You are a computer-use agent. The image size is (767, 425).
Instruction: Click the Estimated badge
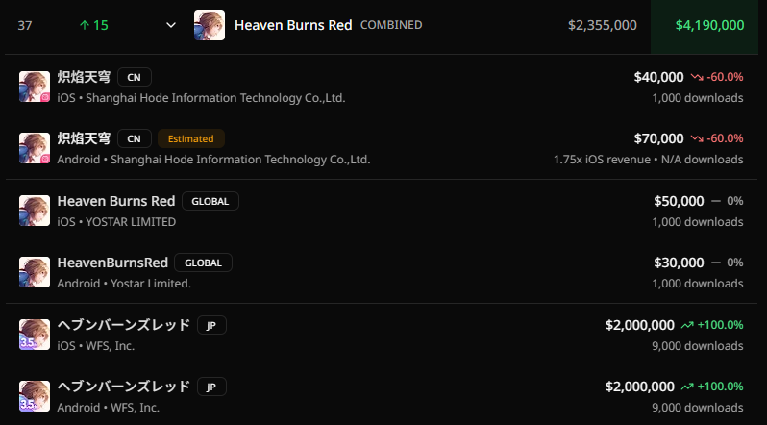tap(190, 138)
